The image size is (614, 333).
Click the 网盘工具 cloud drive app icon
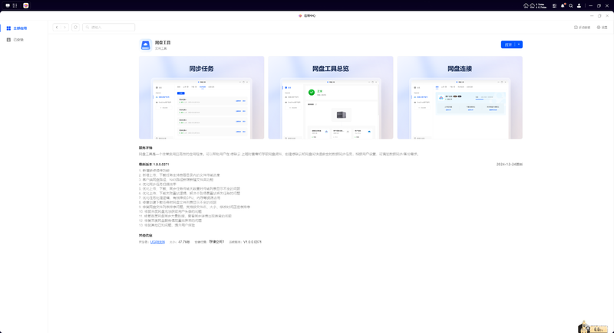pyautogui.click(x=145, y=45)
